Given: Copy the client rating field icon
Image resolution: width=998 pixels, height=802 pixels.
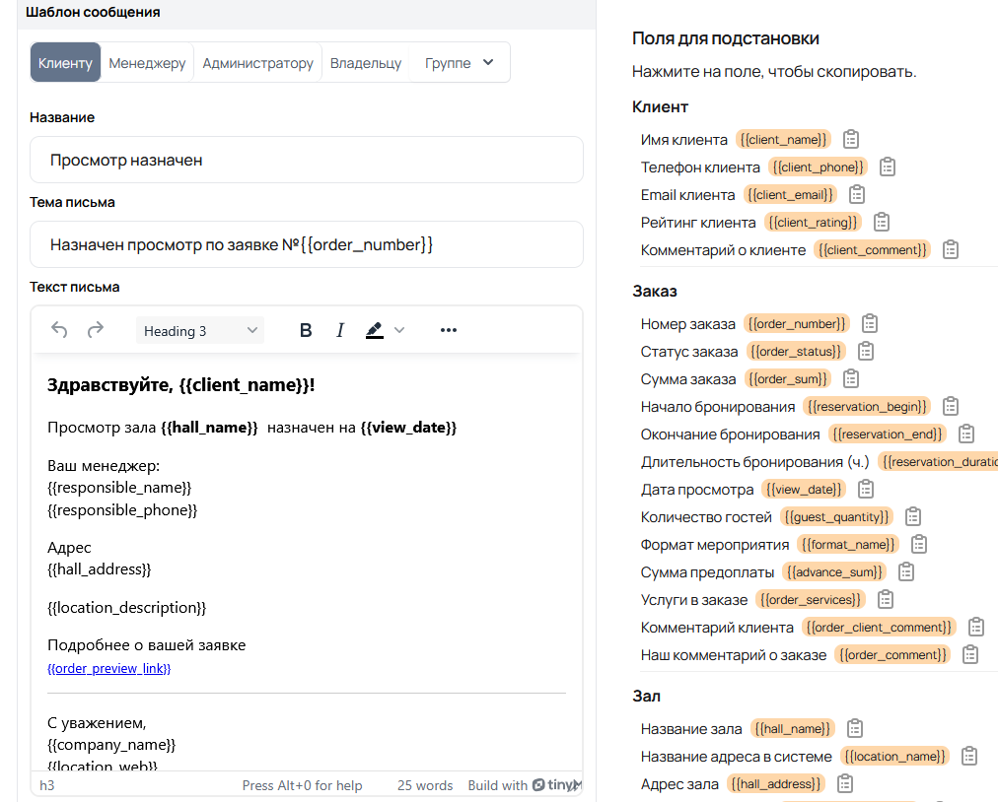Looking at the screenshot, I should (x=882, y=222).
